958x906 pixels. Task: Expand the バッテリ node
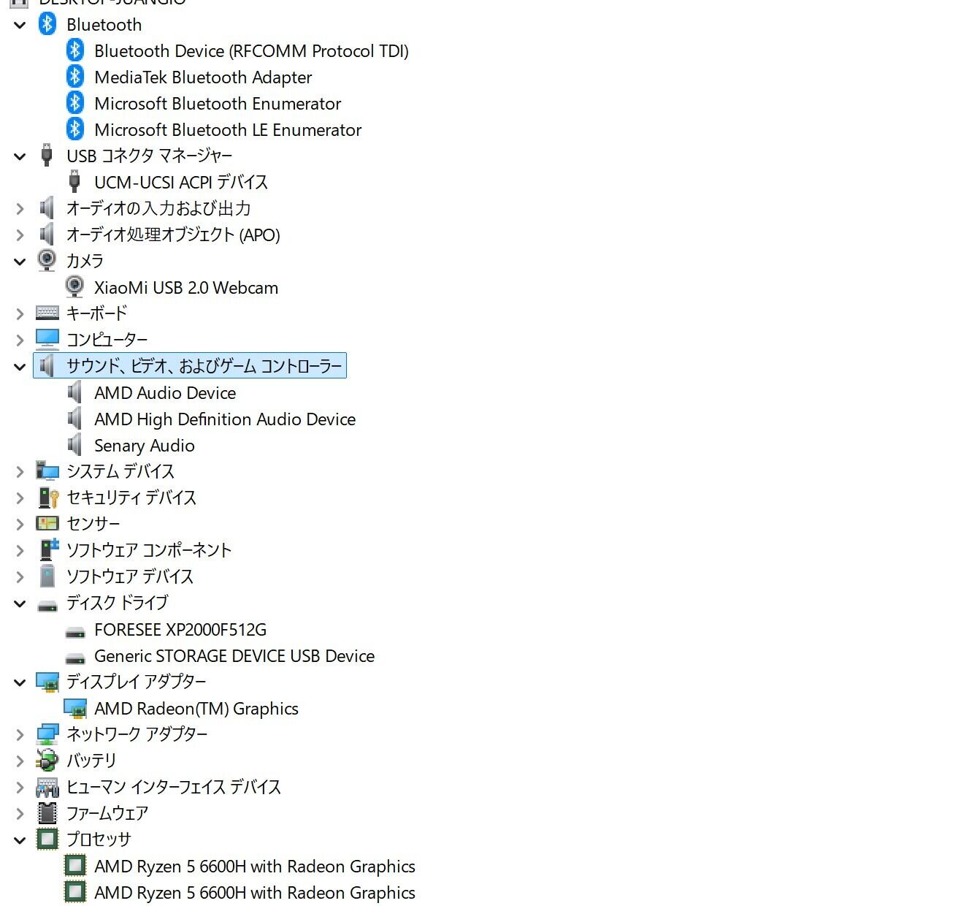20,761
